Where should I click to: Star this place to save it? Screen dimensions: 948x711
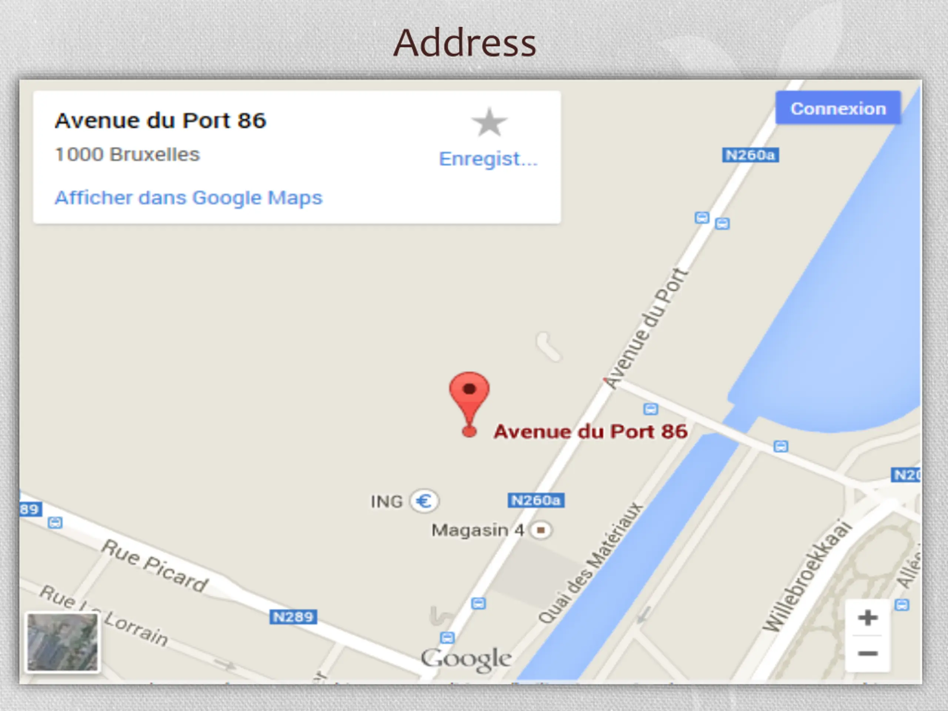pyautogui.click(x=489, y=123)
